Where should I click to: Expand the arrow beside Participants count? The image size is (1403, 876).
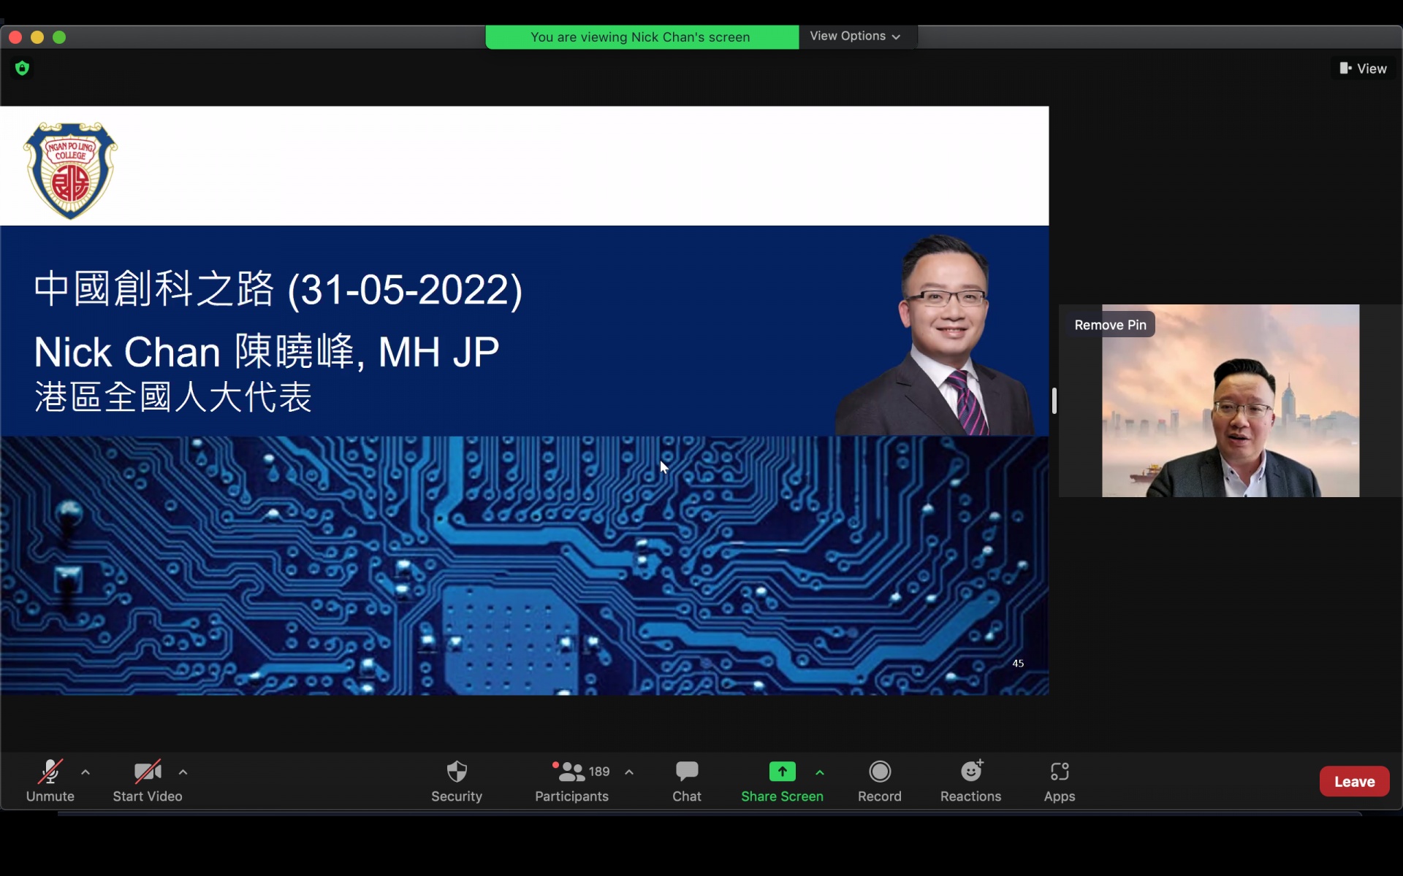click(629, 772)
